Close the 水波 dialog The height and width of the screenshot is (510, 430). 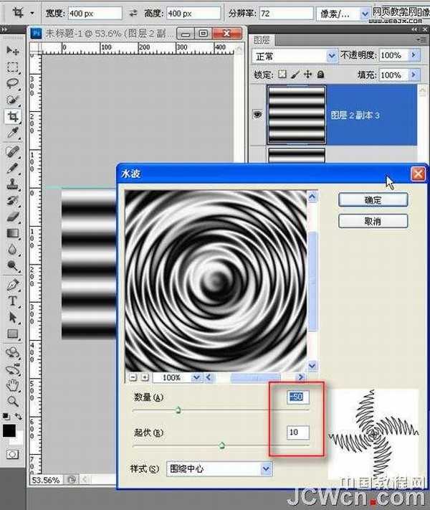418,174
